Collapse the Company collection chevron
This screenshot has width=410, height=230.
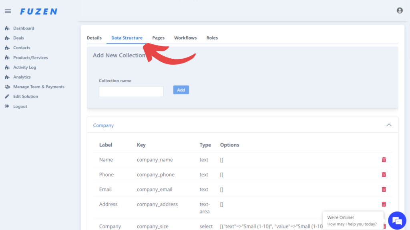point(389,125)
